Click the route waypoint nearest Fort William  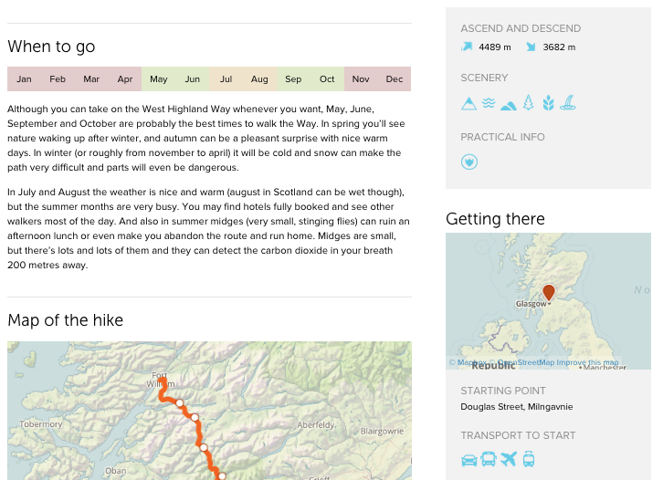pos(180,403)
